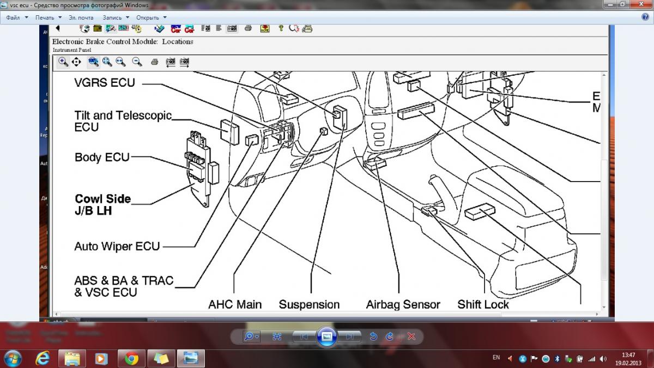Click the 'Airbag Sensor' label
Viewport: 654px width, 368px height.
coord(403,305)
